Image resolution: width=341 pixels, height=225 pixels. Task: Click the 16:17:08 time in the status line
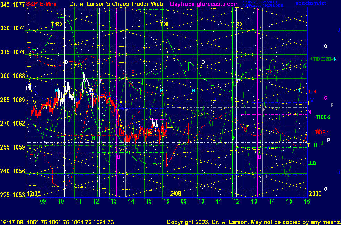tap(12, 222)
